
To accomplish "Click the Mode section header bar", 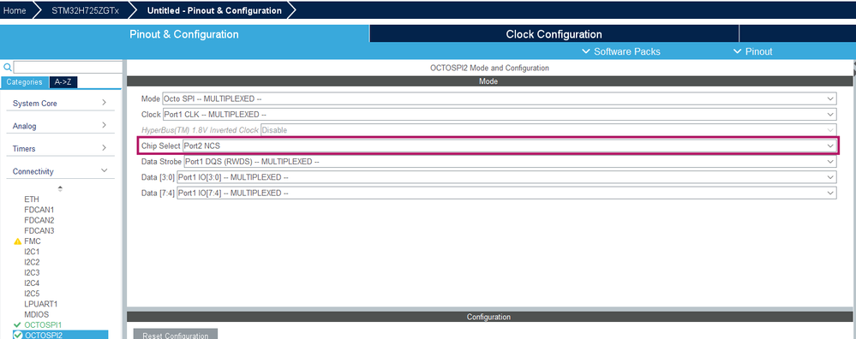I will (489, 81).
